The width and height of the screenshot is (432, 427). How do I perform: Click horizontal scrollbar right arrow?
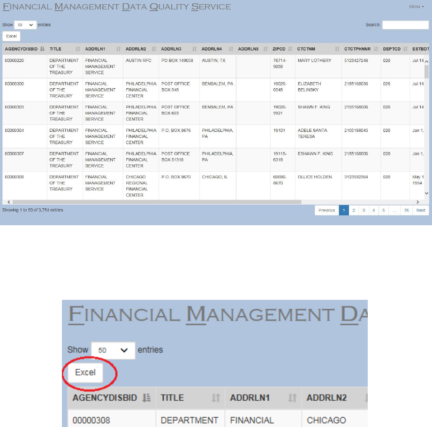[417, 202]
